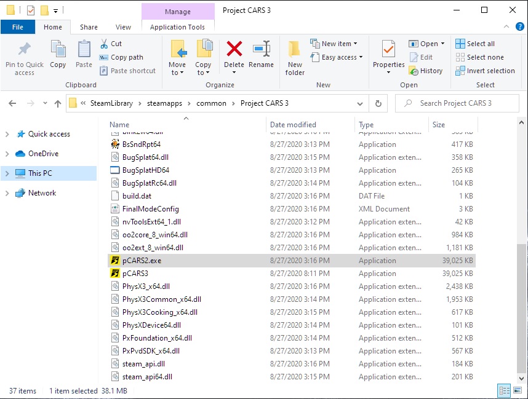Click the vertical scrollbar thumb of file list
Viewport: 528px width, 399px height.
point(521,308)
